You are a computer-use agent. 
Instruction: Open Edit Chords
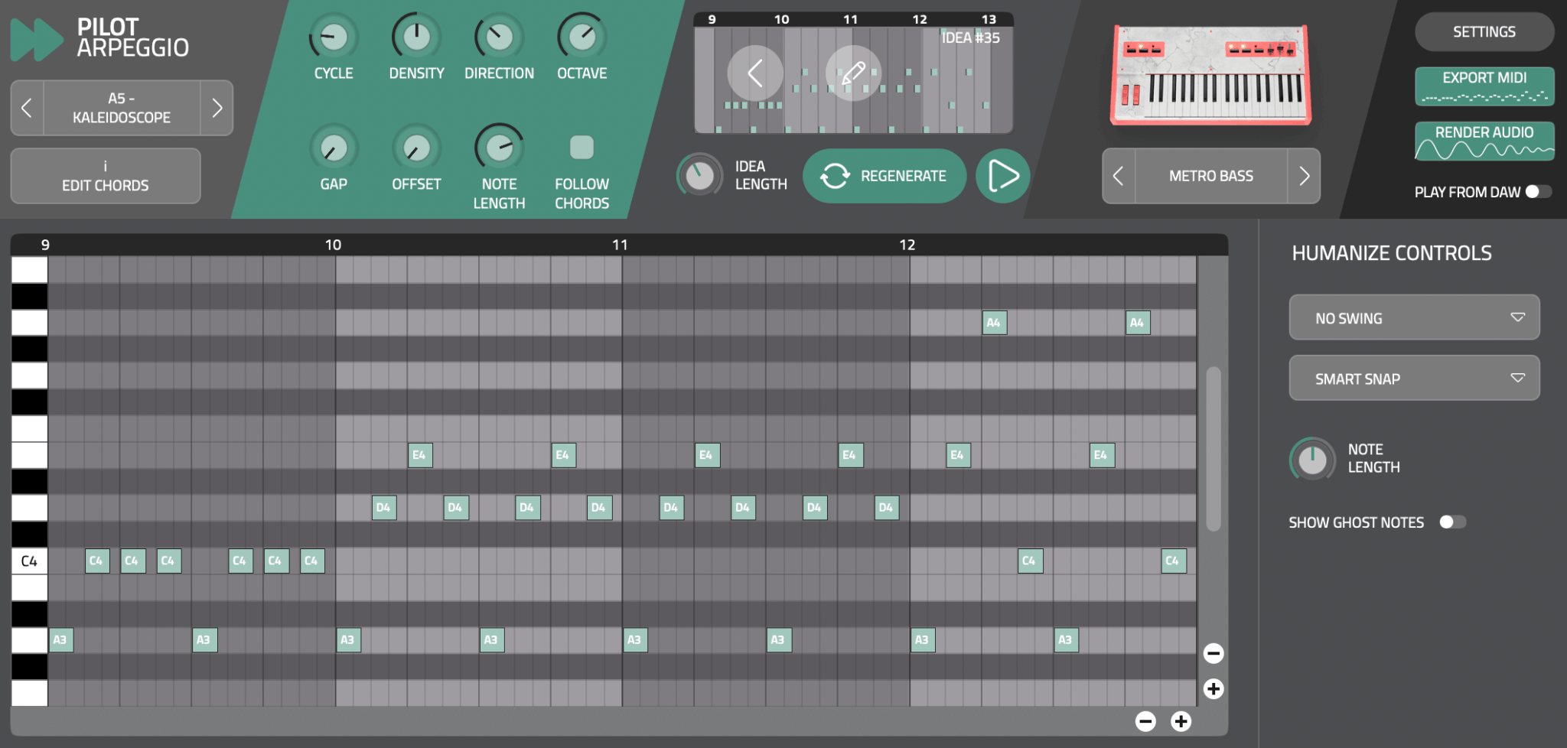(106, 176)
